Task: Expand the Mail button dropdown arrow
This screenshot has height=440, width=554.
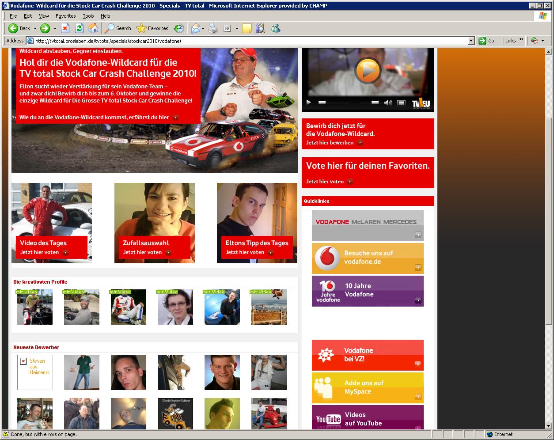Action: pyautogui.click(x=203, y=28)
